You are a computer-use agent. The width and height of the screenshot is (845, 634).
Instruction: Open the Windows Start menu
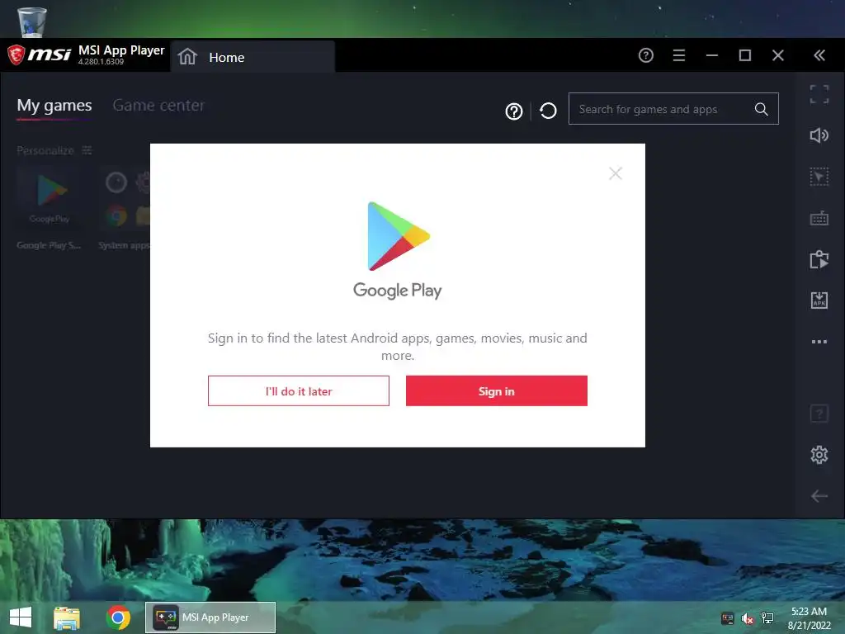point(21,617)
